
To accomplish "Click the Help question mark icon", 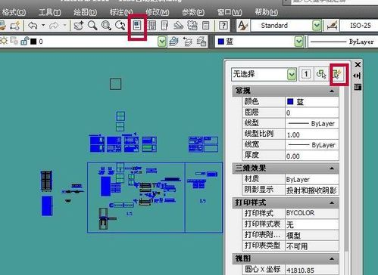I will pos(223,26).
